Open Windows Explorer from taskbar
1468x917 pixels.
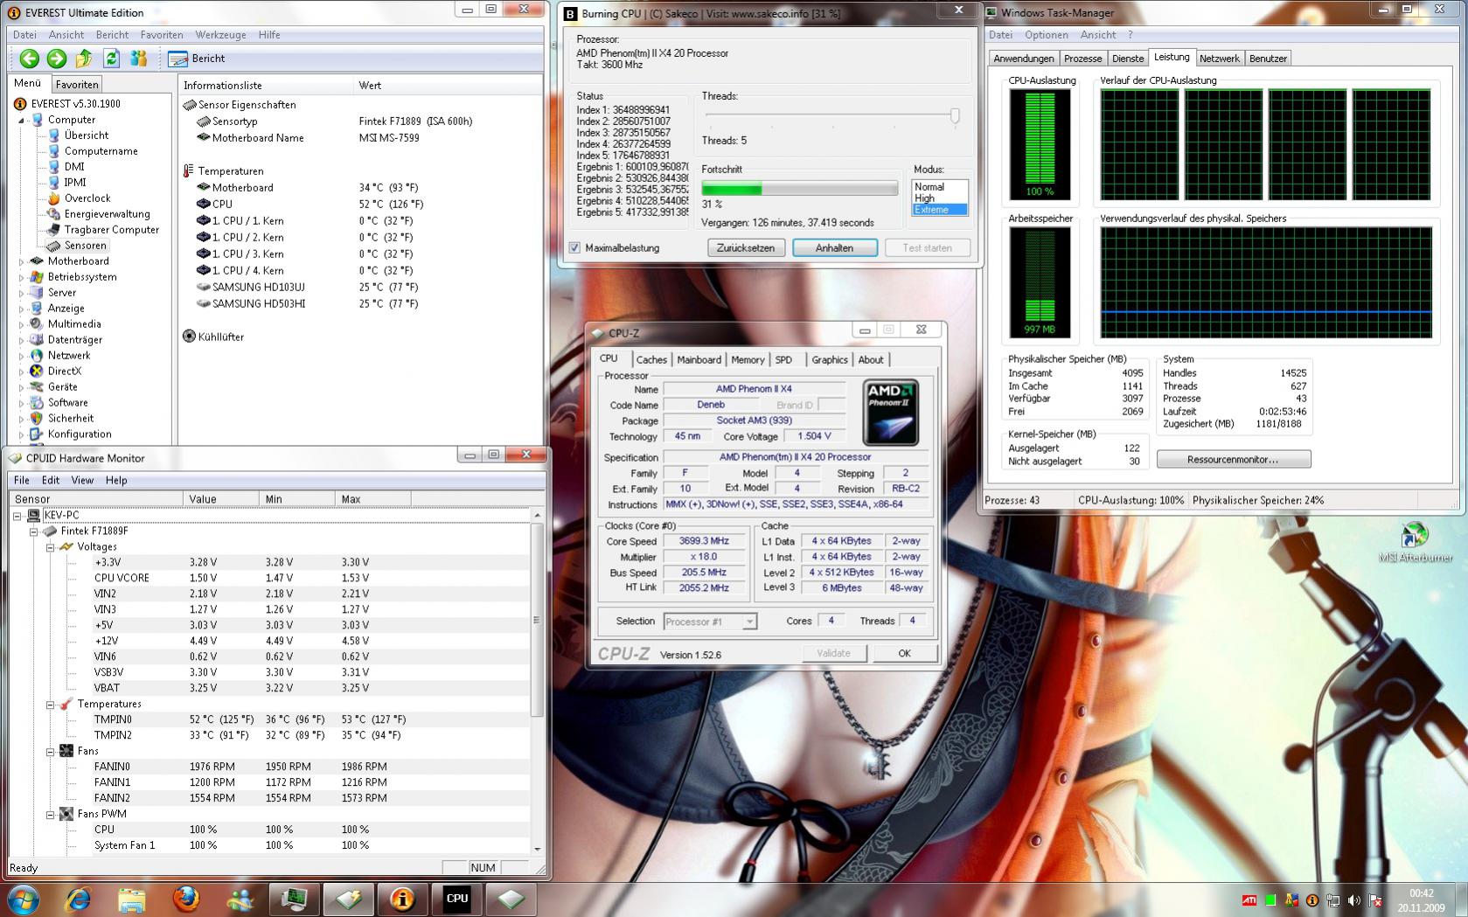coord(132,899)
